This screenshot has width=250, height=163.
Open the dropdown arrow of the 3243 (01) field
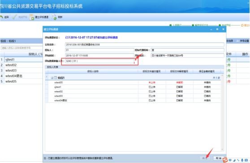pos(136,61)
